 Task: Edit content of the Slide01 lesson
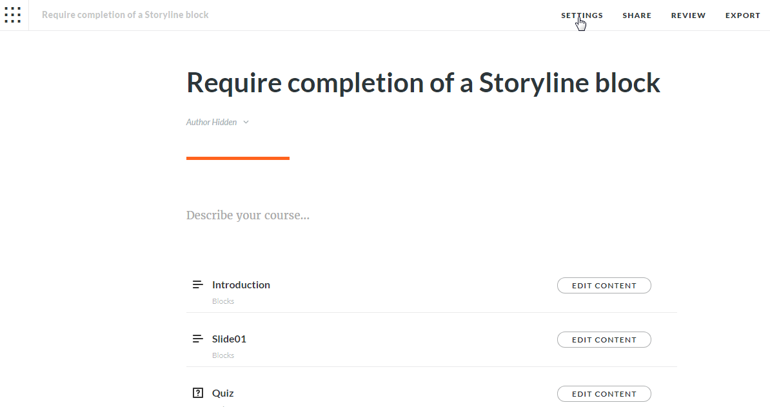coord(604,340)
